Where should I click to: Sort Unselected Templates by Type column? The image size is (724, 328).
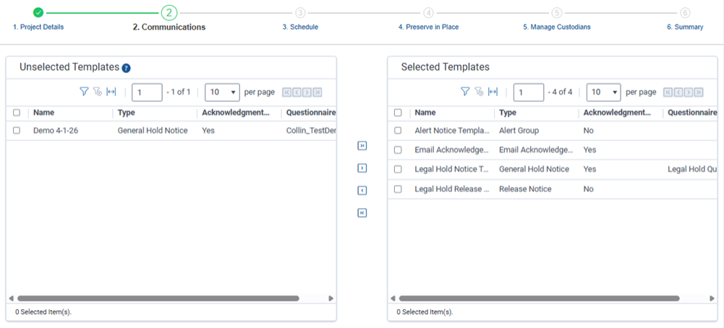126,113
